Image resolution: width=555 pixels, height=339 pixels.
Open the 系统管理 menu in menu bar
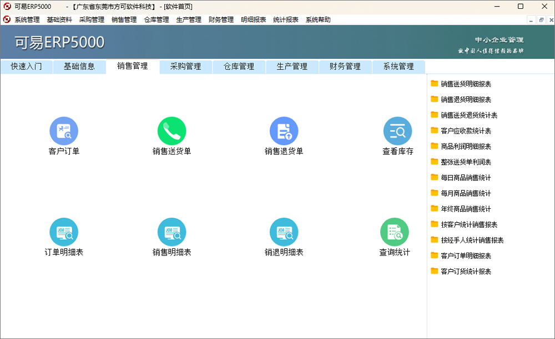point(27,20)
